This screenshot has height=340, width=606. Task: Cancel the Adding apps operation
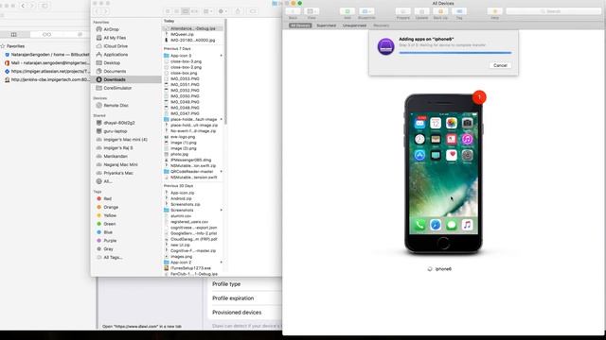click(x=500, y=65)
